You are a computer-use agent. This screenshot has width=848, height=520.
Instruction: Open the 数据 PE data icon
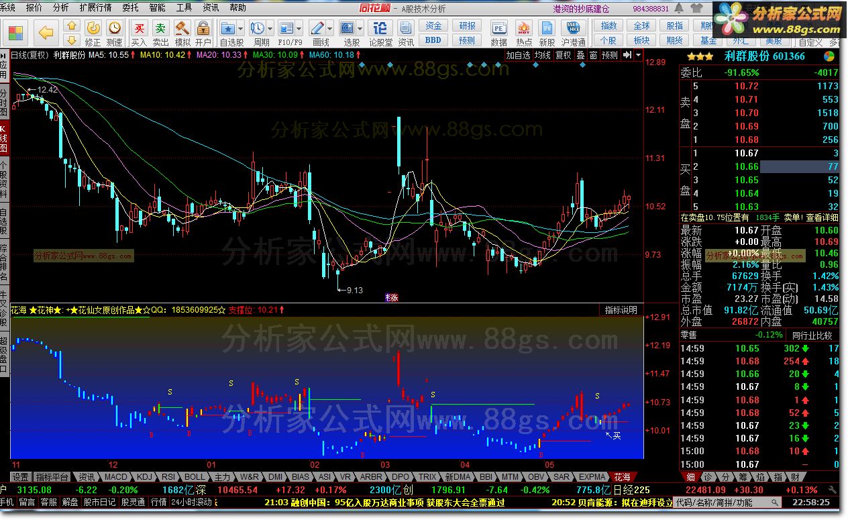498,28
